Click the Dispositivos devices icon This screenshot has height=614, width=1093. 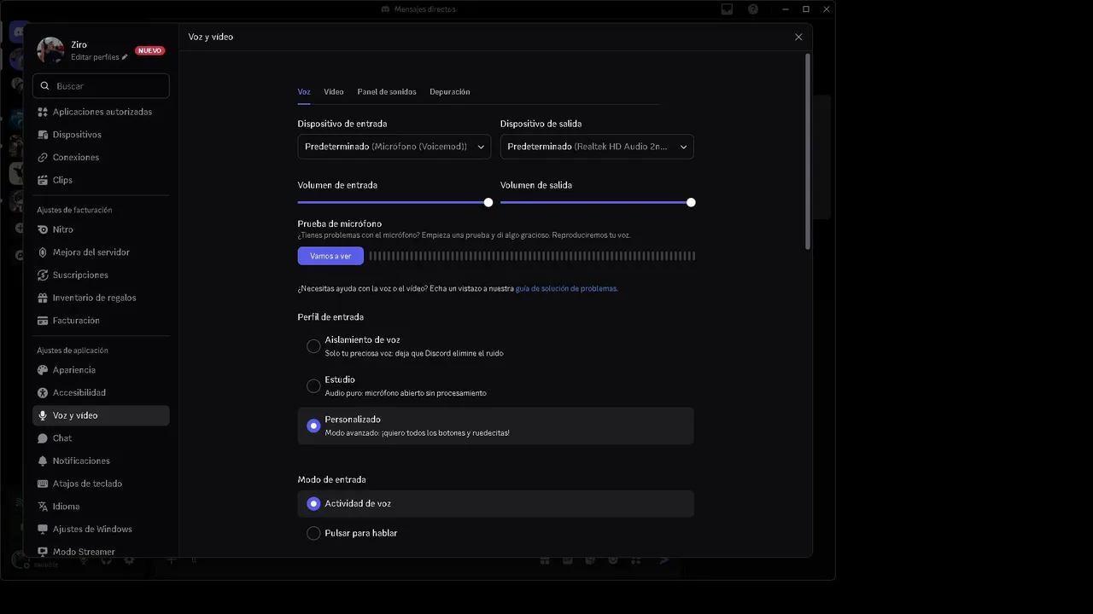tap(44, 135)
